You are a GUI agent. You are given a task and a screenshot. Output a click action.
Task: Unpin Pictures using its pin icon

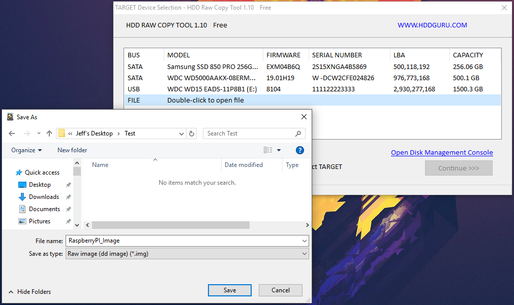point(68,221)
